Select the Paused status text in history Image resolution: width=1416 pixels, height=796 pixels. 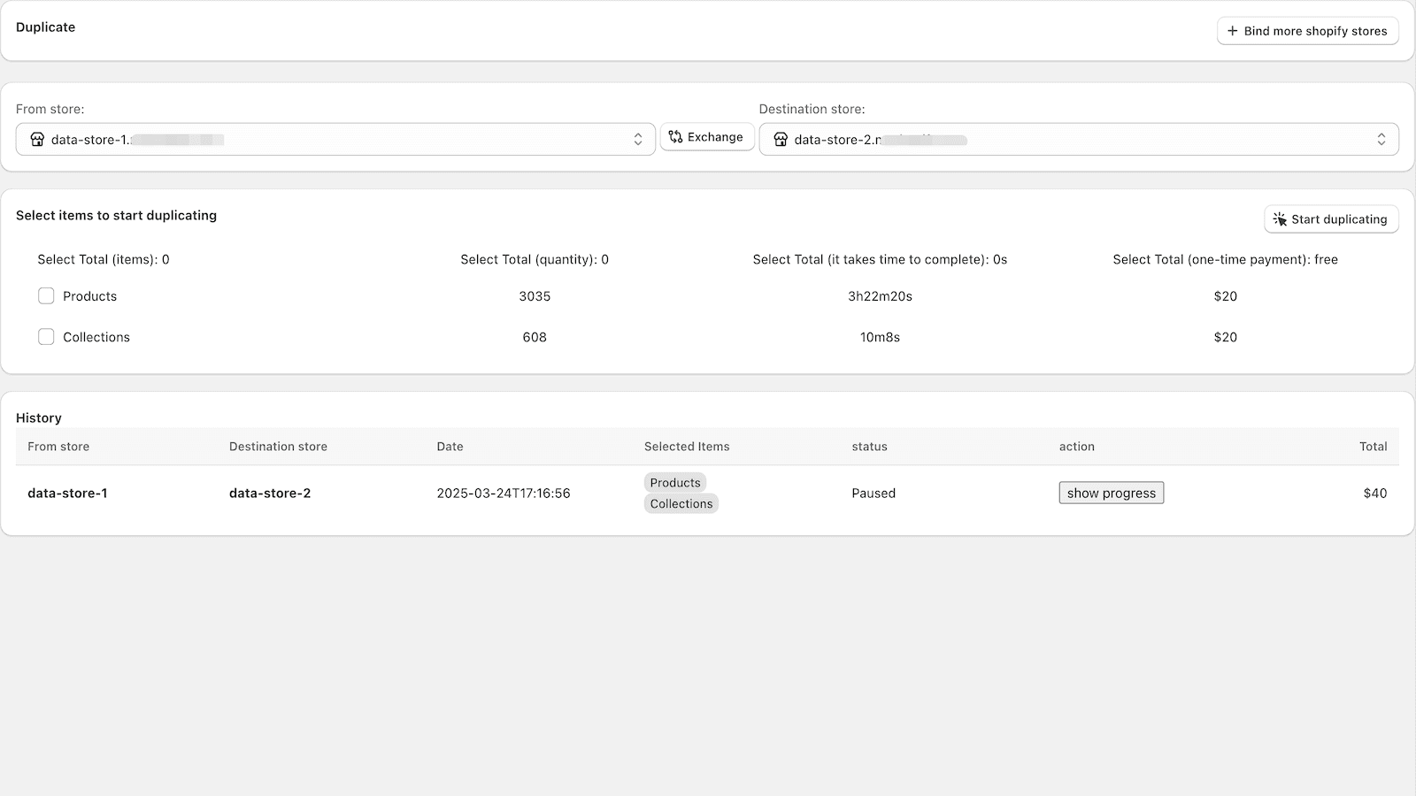(873, 493)
